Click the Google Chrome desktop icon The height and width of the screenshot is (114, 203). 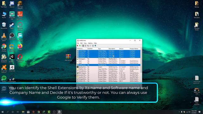[4, 47]
